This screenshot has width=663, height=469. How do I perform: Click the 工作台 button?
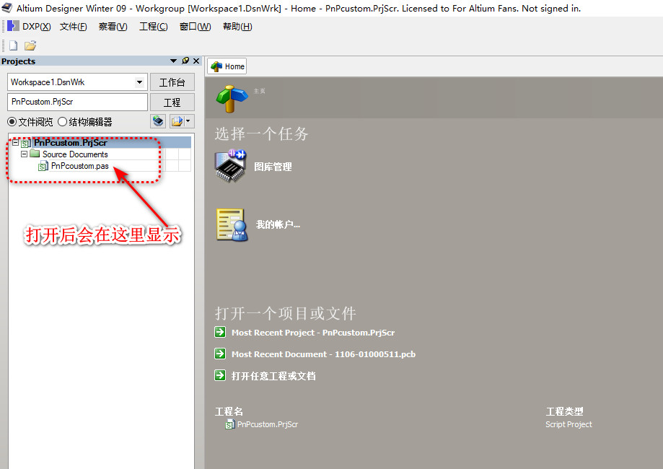[x=172, y=82]
